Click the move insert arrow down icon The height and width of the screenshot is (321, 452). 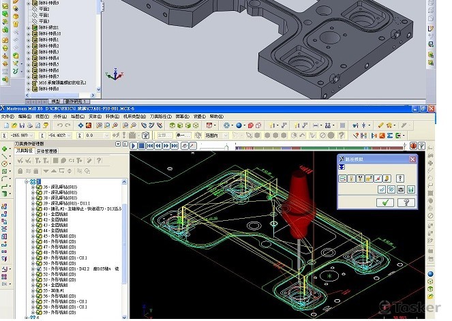tap(46, 171)
